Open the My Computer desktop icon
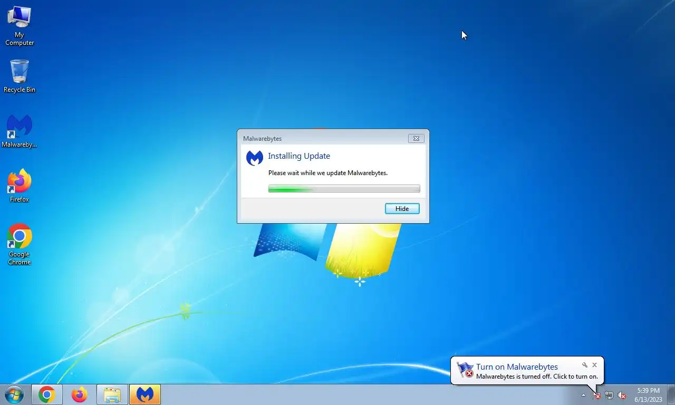Viewport: 675px width, 405px height. click(20, 26)
